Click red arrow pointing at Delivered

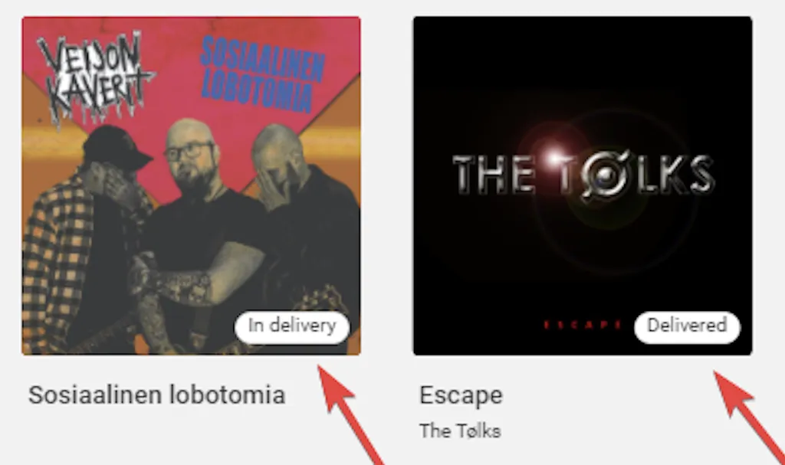[x=749, y=418]
